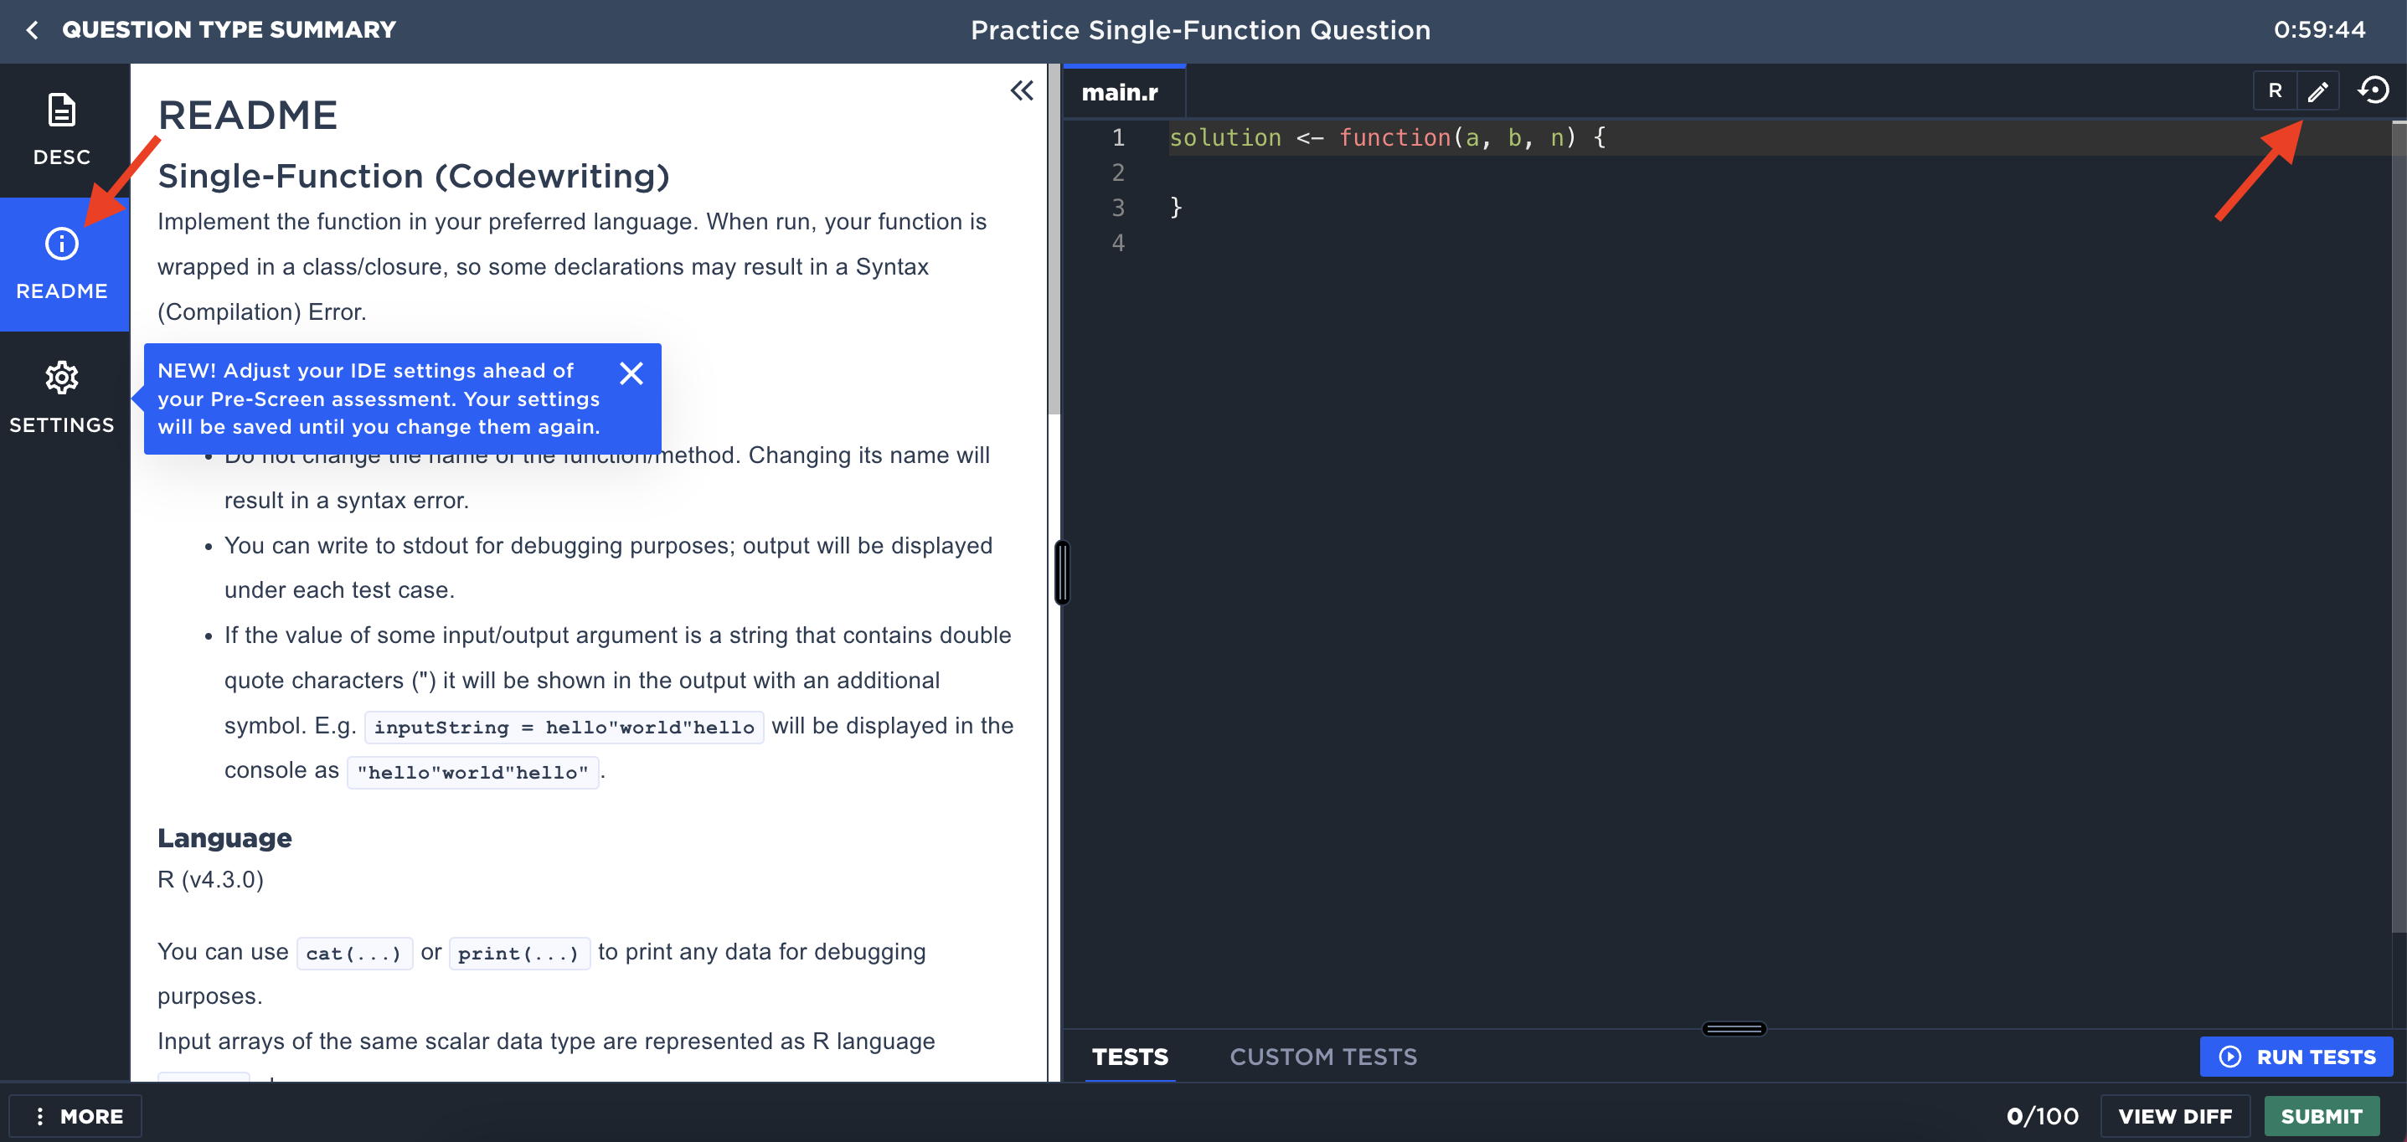This screenshot has height=1142, width=2407.
Task: Collapse the README panel with double chevron
Action: click(x=1021, y=90)
